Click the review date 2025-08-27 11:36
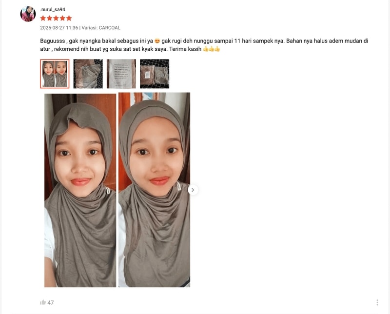 tap(59, 28)
